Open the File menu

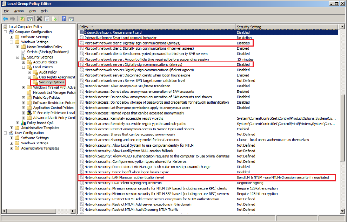coord(7,11)
